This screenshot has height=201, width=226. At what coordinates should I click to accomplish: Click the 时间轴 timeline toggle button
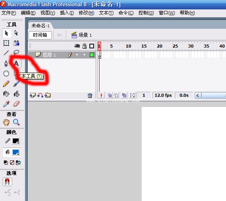point(40,35)
